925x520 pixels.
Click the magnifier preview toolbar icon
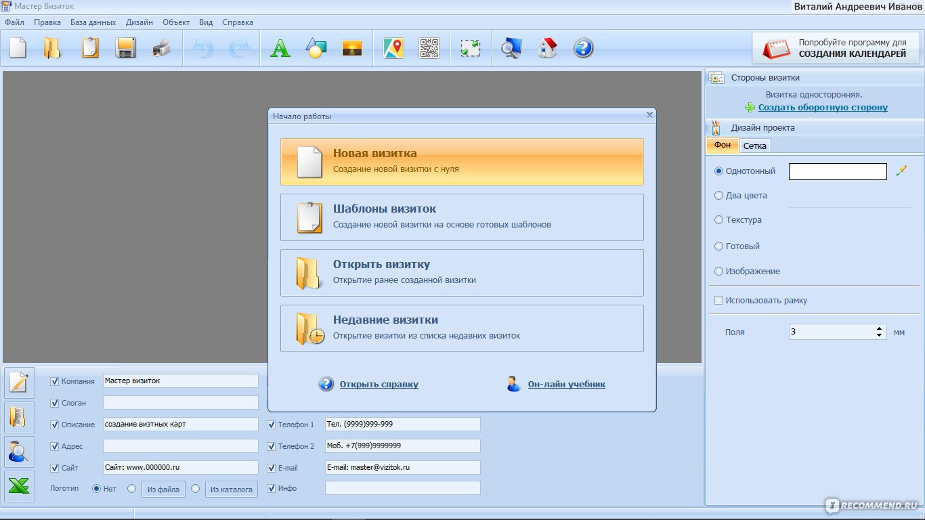click(511, 48)
